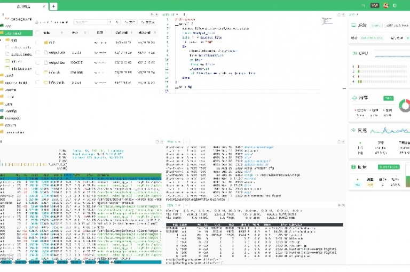Click the Ubuntu tag in the system card
This screenshot has width=410, height=272.
pos(376,26)
